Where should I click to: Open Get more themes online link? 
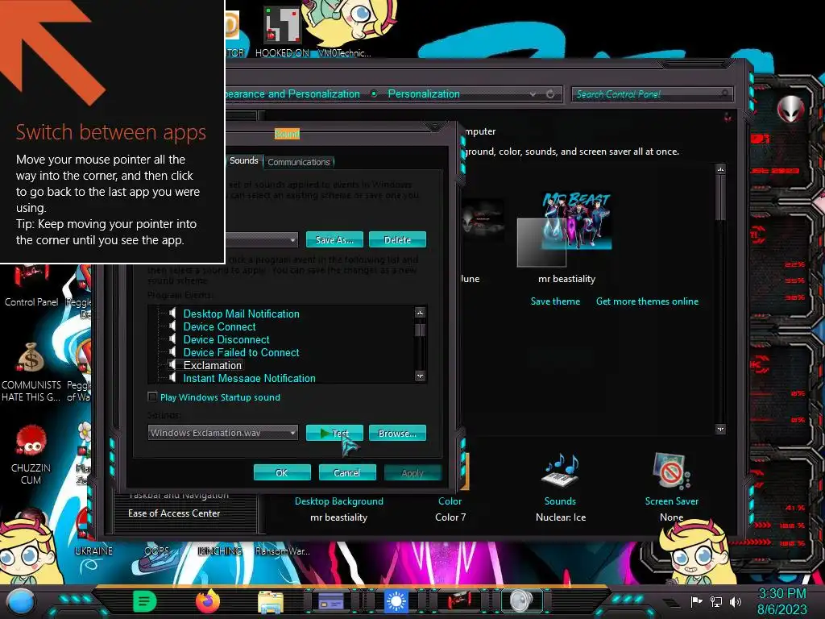tap(647, 301)
